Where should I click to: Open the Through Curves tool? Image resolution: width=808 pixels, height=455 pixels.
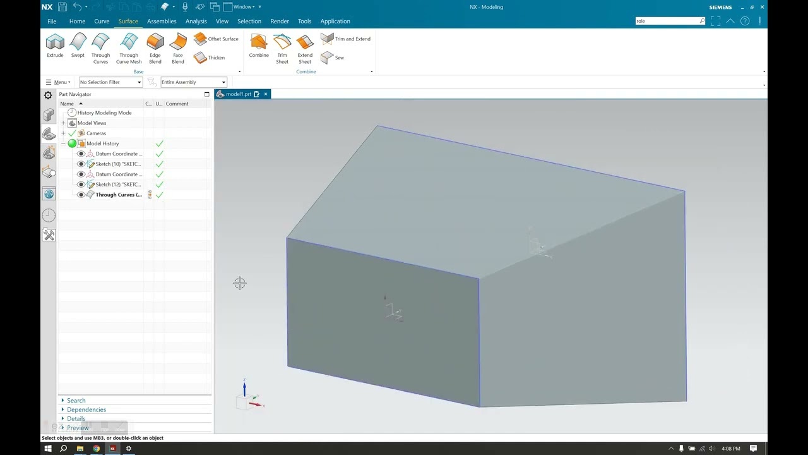tap(100, 49)
